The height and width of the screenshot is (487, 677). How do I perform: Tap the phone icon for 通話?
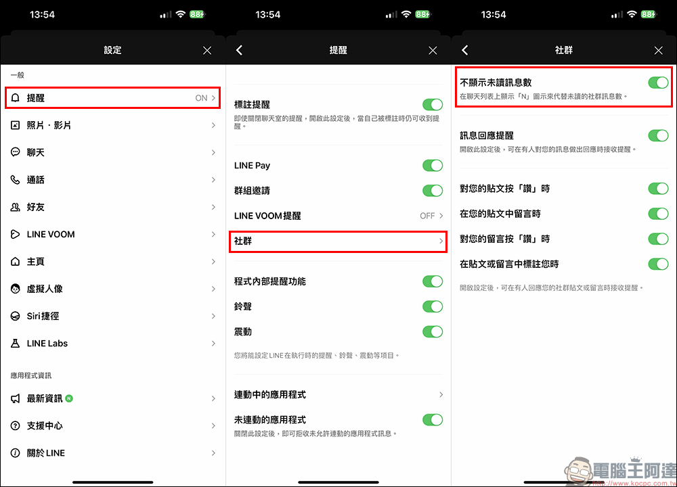tap(16, 180)
